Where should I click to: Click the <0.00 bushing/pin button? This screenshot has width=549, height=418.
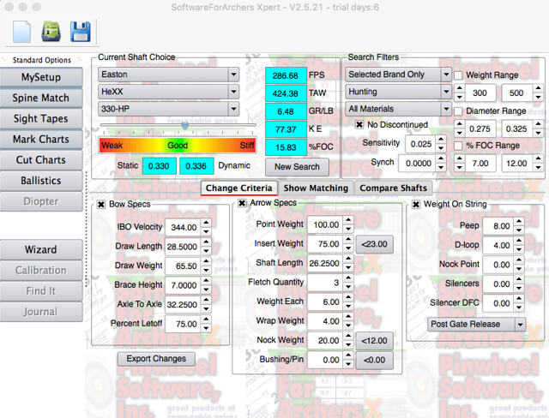374,360
